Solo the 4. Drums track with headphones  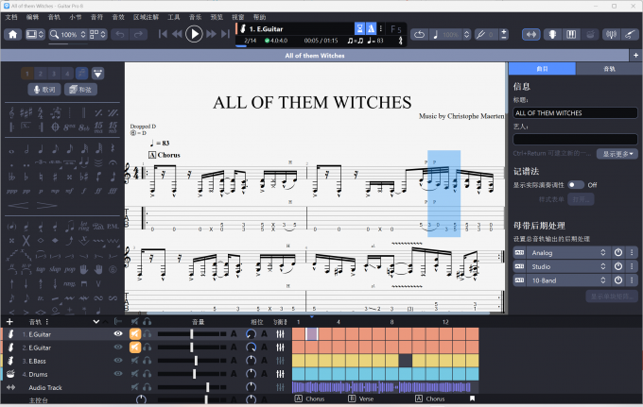pos(147,374)
